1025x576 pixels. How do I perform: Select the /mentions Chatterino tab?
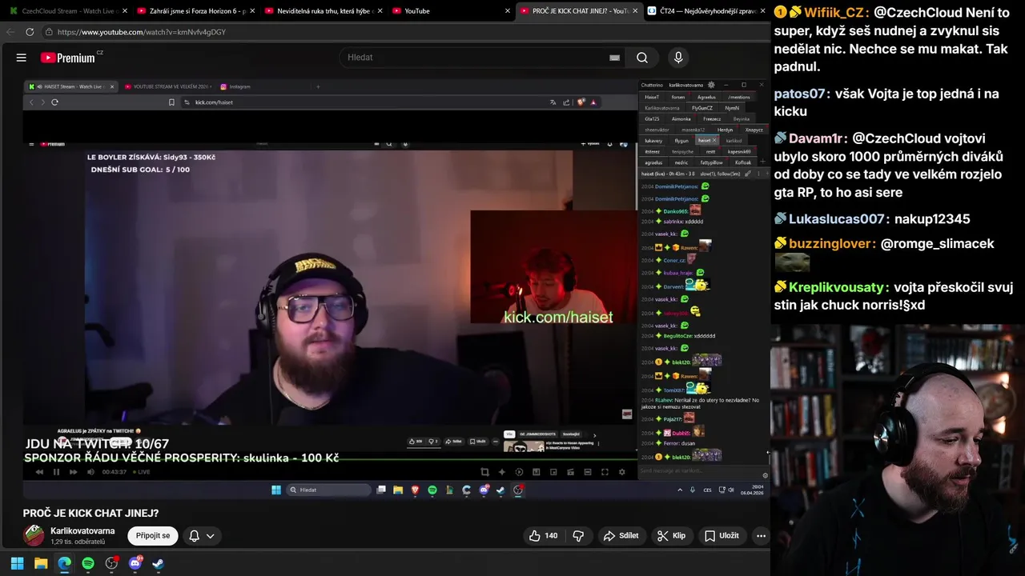pyautogui.click(x=739, y=97)
